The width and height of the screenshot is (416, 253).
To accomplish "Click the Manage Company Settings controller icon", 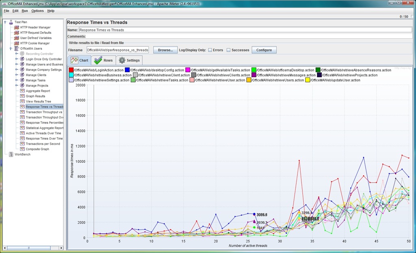I will 22,70.
